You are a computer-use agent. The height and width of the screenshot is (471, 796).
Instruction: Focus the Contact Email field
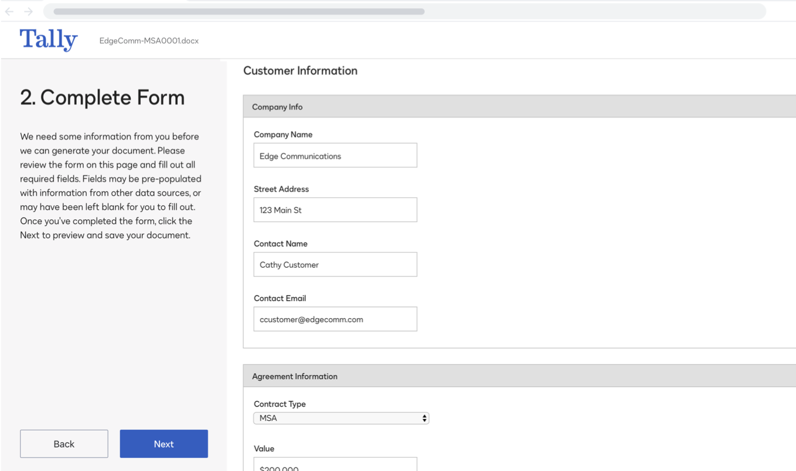pos(335,319)
